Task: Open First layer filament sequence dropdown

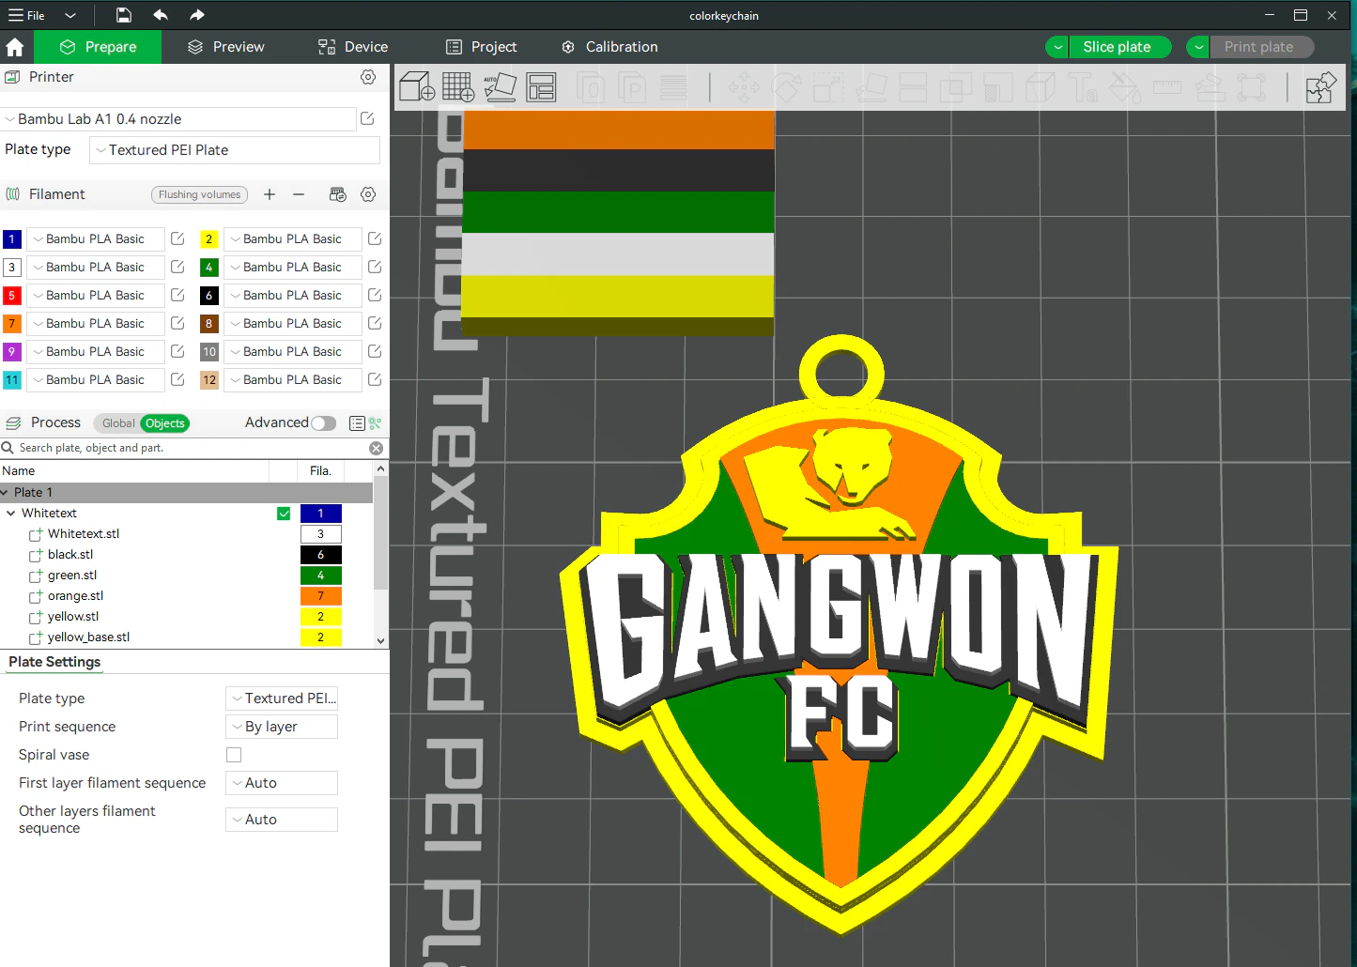Action: (282, 783)
